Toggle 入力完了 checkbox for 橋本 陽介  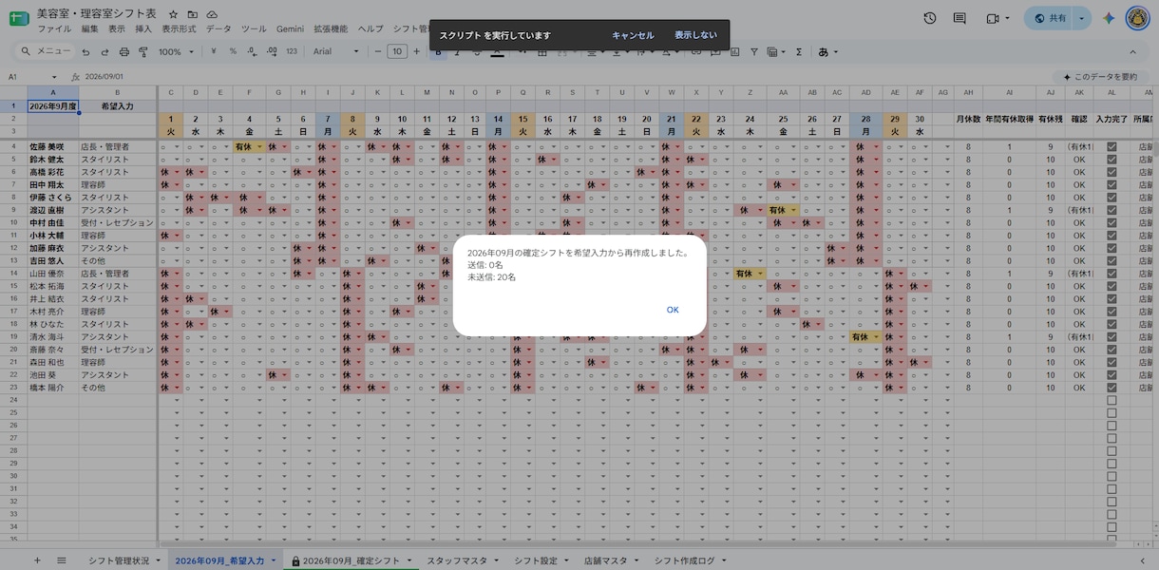(x=1111, y=388)
